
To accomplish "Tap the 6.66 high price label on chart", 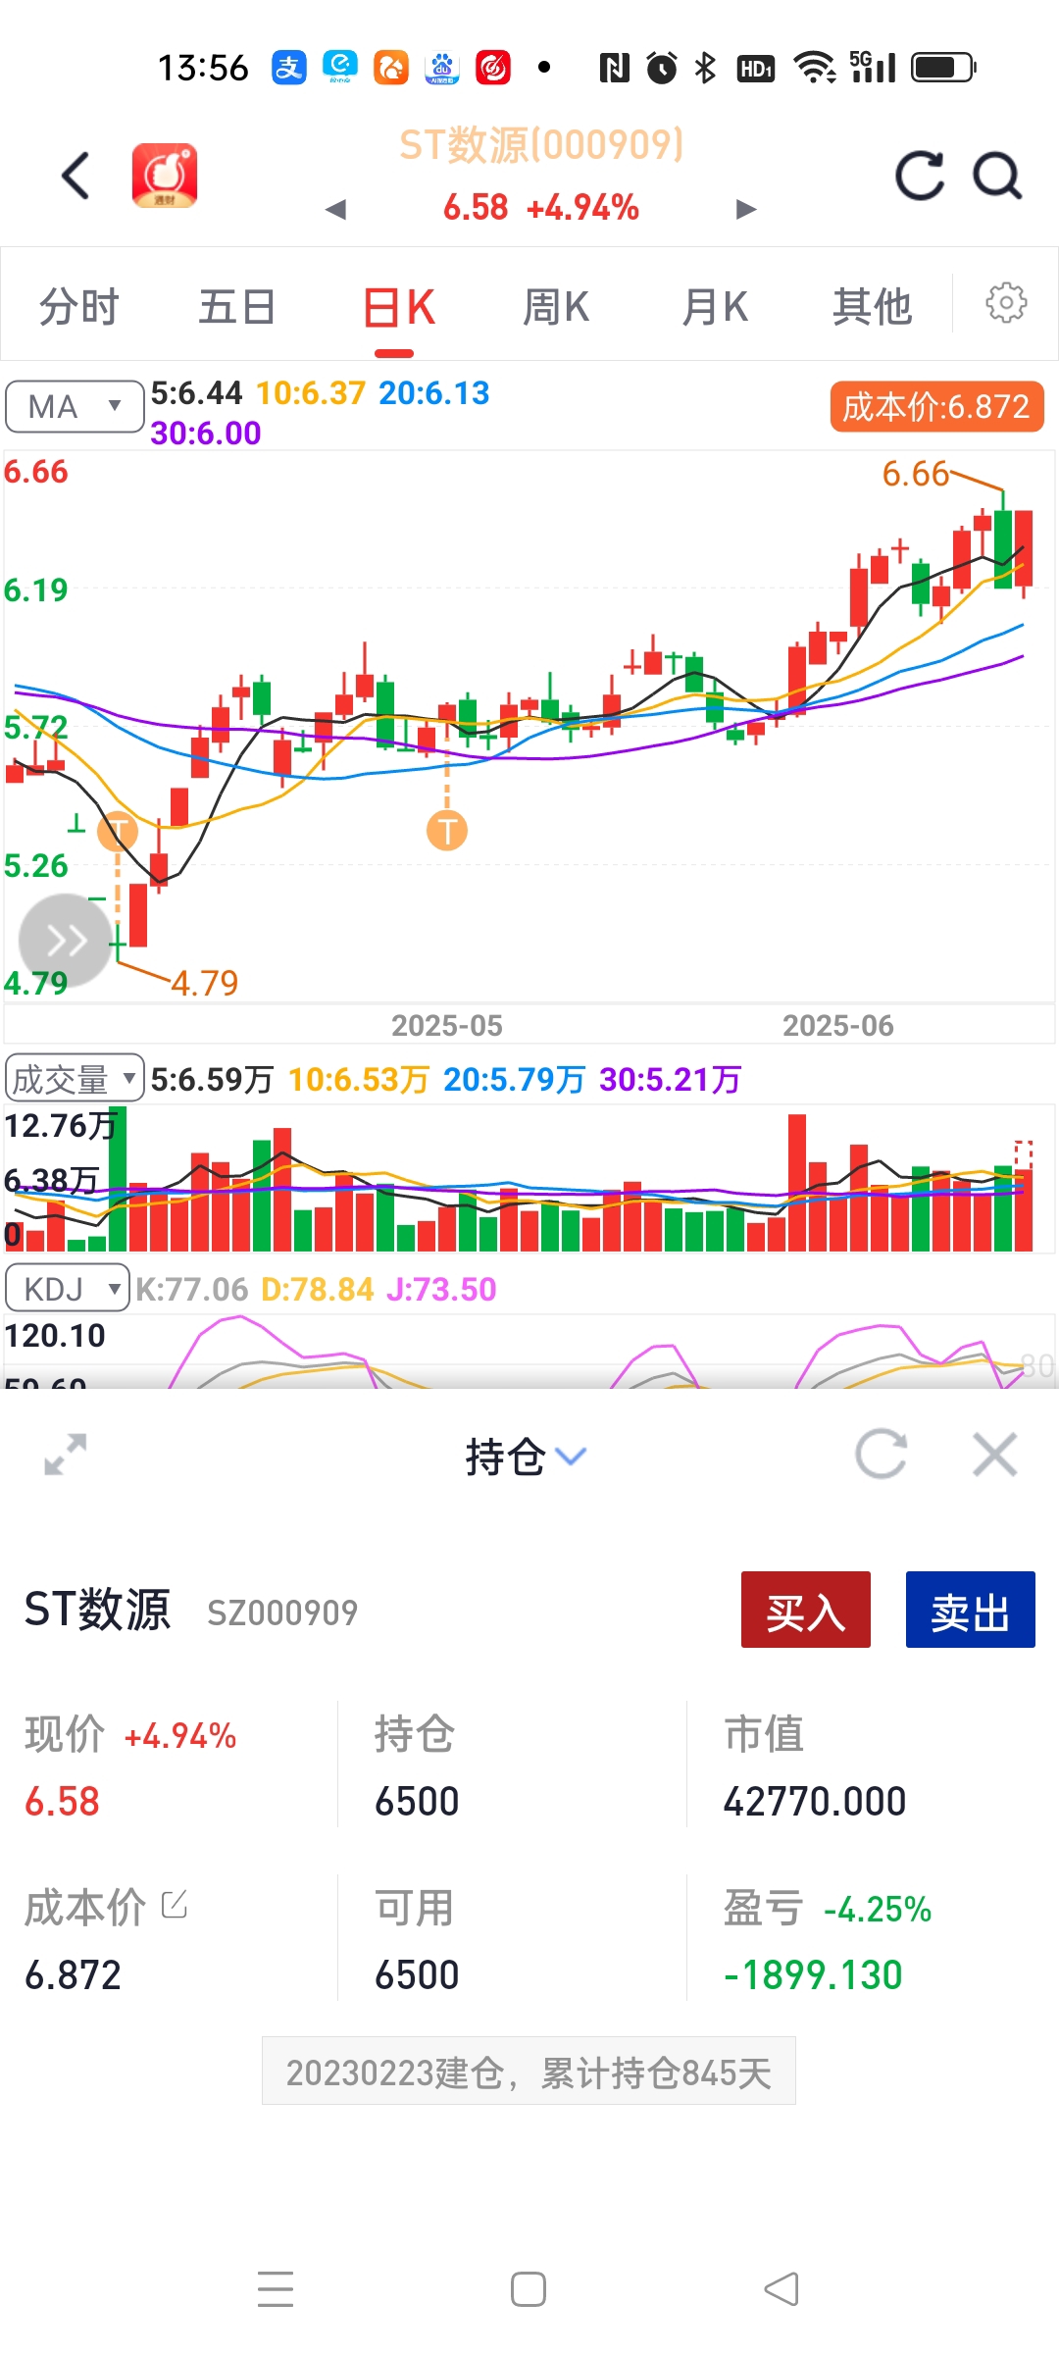I will [x=916, y=474].
